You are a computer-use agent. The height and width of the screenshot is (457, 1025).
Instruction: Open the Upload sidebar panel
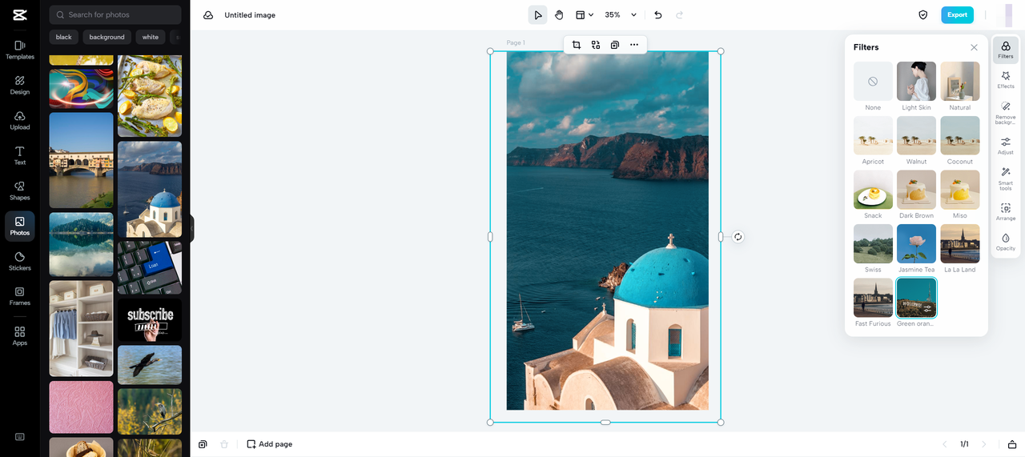tap(20, 120)
